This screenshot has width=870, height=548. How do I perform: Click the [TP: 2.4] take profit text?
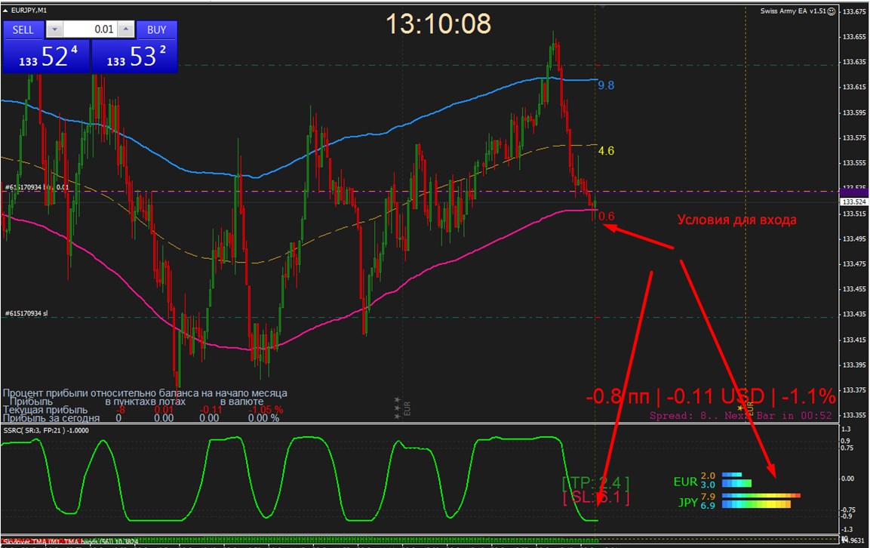(x=596, y=482)
